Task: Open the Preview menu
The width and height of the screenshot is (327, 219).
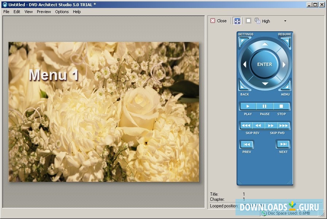Action: (x=43, y=12)
